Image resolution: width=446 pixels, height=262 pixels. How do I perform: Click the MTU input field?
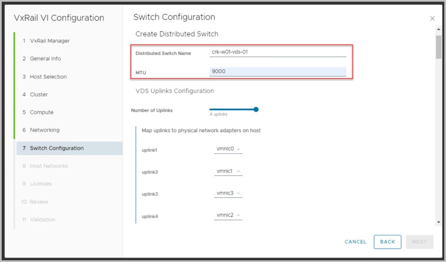(277, 71)
